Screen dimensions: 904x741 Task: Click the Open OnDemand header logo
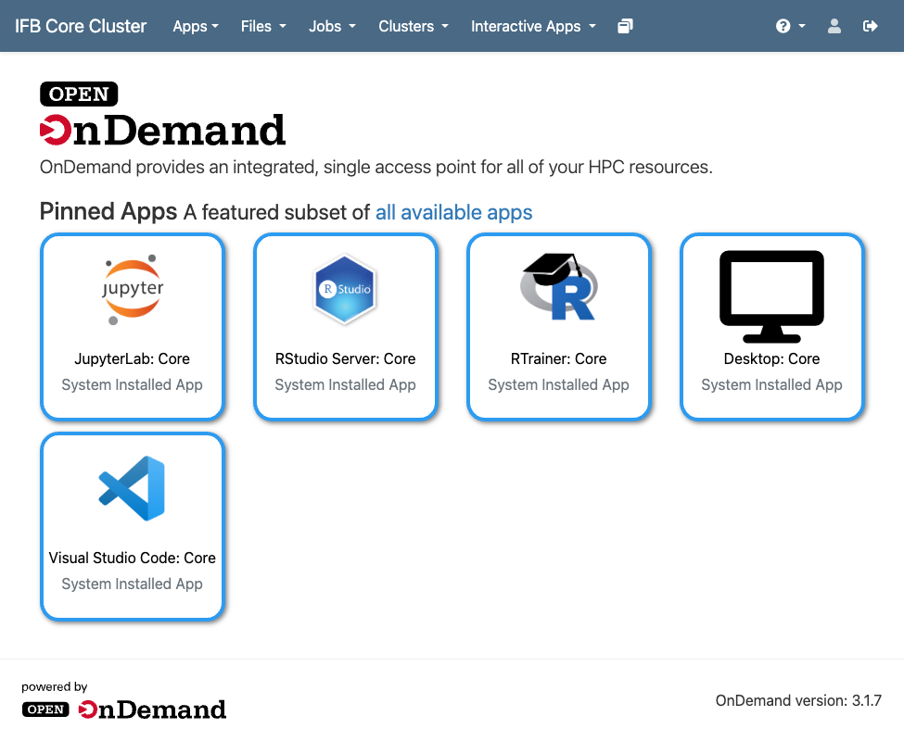coord(162,114)
